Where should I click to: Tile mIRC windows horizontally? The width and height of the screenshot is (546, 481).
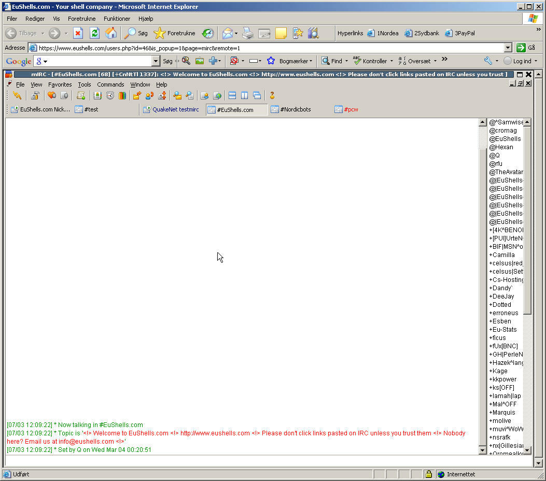232,95
